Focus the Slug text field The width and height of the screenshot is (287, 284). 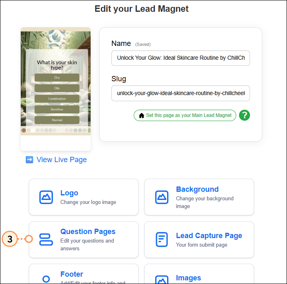pos(180,93)
